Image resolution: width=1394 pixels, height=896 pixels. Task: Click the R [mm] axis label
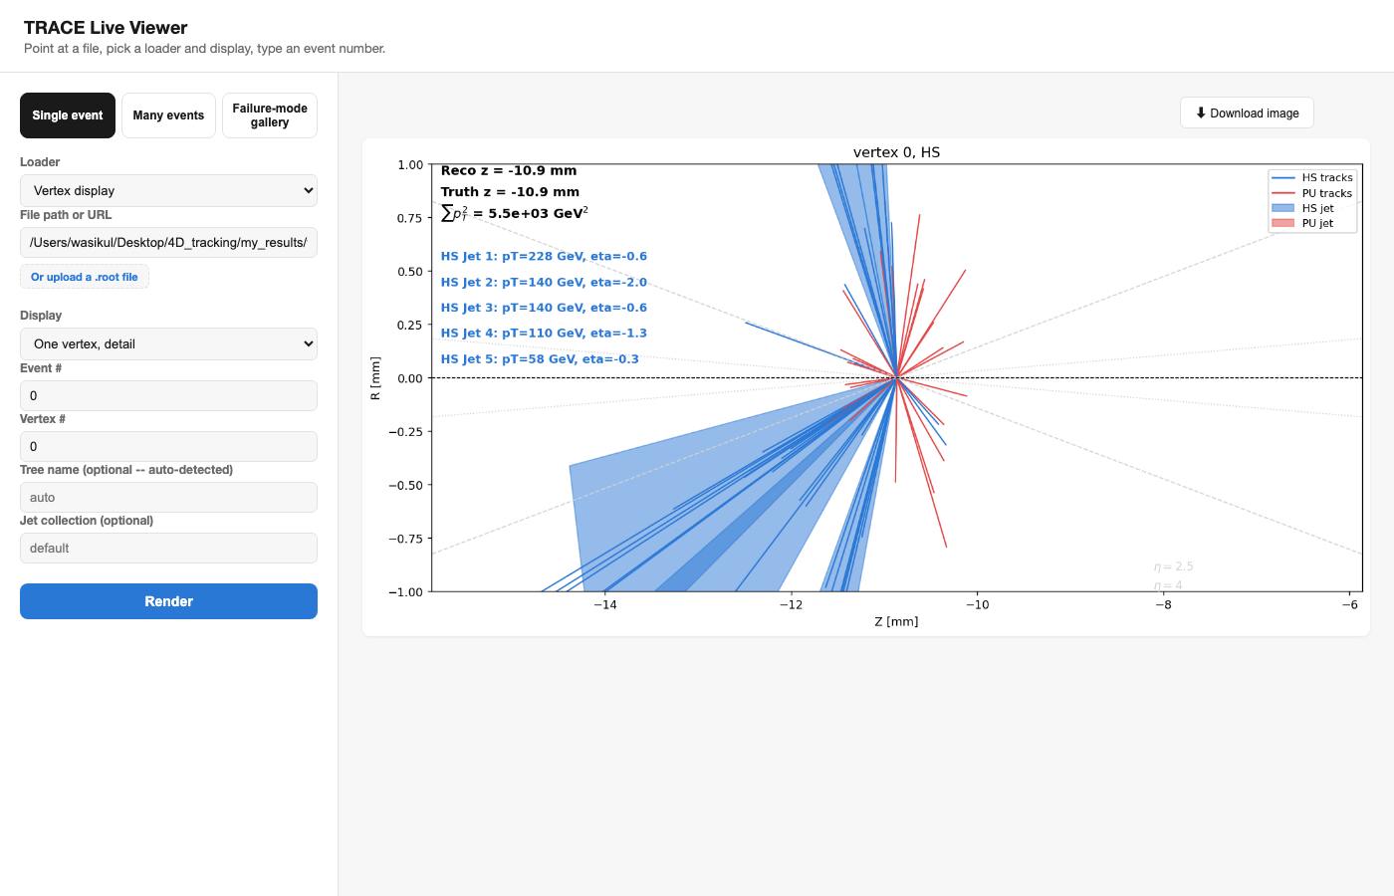pos(375,378)
